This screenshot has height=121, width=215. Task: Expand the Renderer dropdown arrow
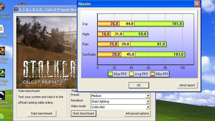pyautogui.click(x=148, y=101)
